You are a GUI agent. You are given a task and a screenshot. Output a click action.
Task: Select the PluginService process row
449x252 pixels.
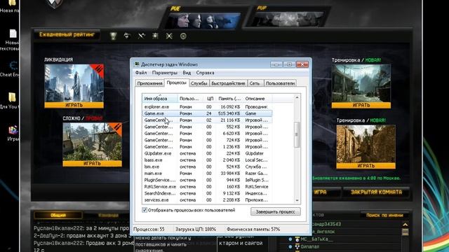point(207,180)
